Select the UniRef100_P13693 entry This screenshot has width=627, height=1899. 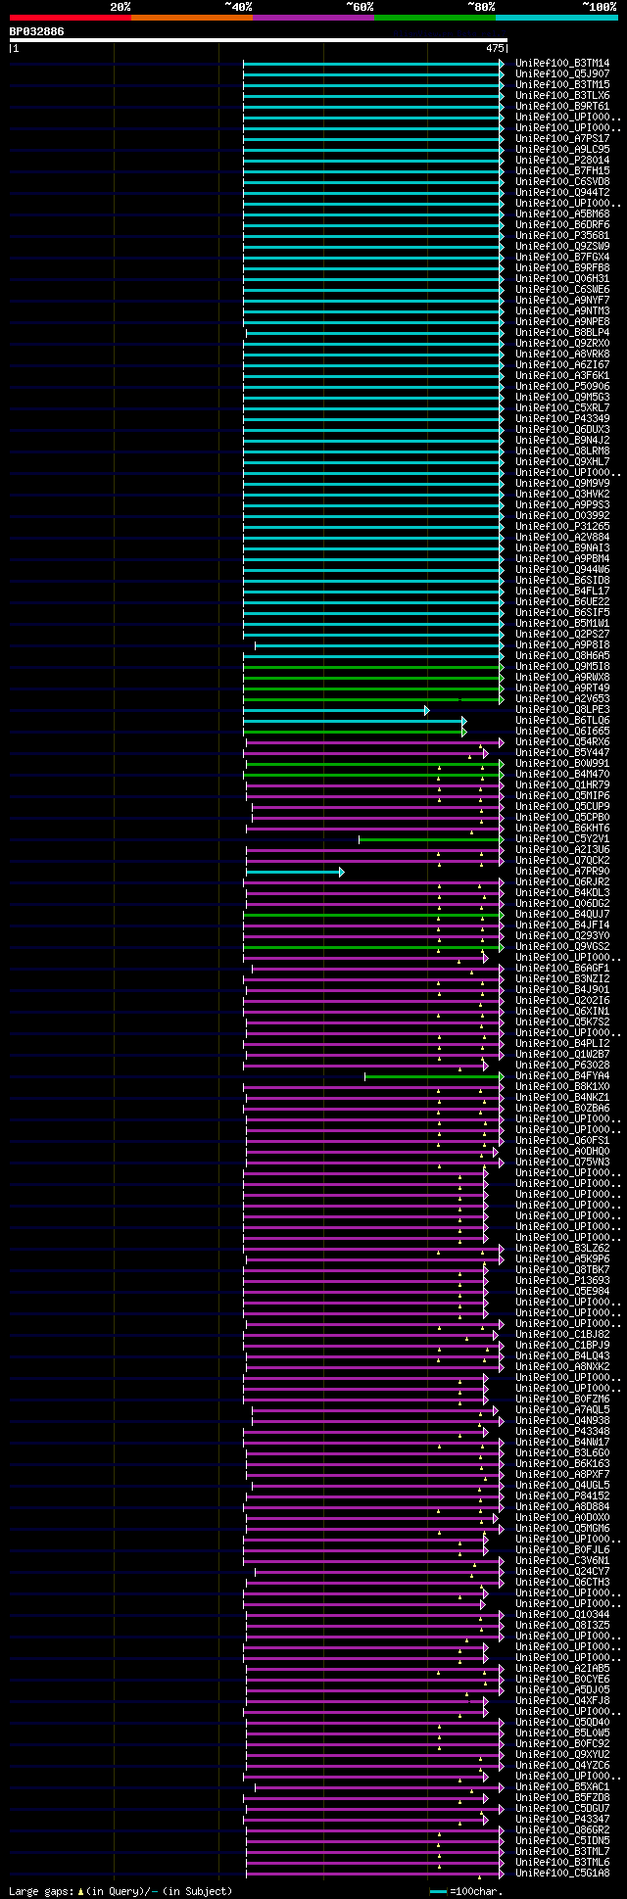562,1280
